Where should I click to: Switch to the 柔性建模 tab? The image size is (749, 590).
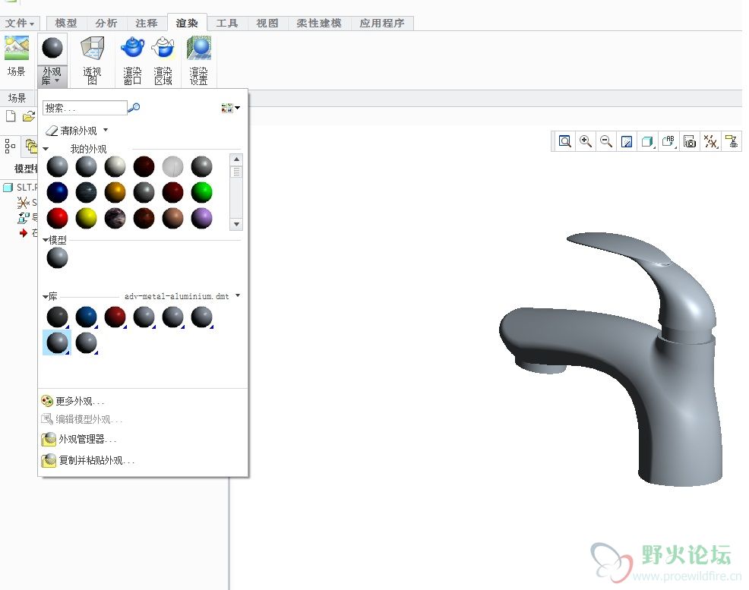coord(318,23)
